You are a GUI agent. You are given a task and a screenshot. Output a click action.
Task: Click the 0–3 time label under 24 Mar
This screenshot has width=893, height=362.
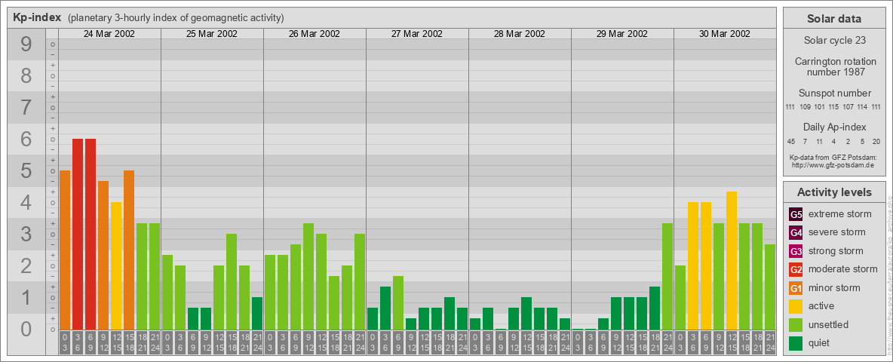(x=65, y=342)
